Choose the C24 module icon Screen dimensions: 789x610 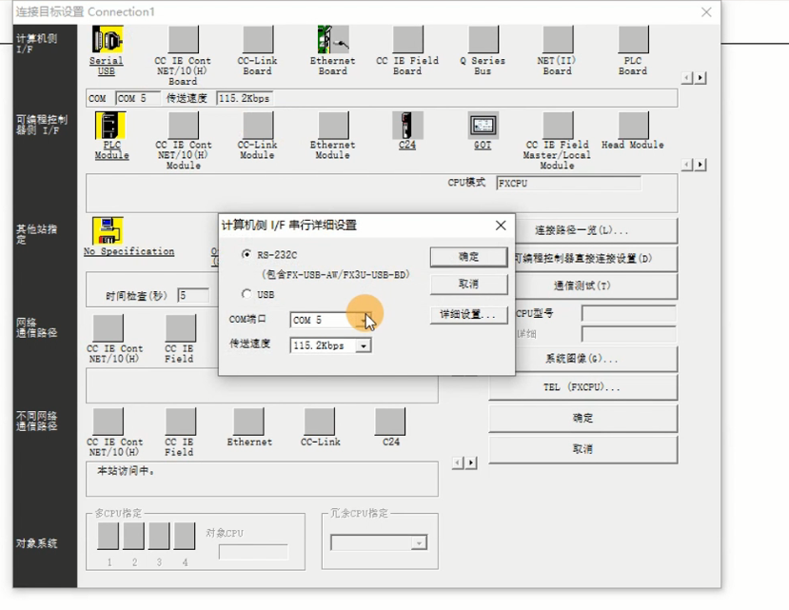407,126
